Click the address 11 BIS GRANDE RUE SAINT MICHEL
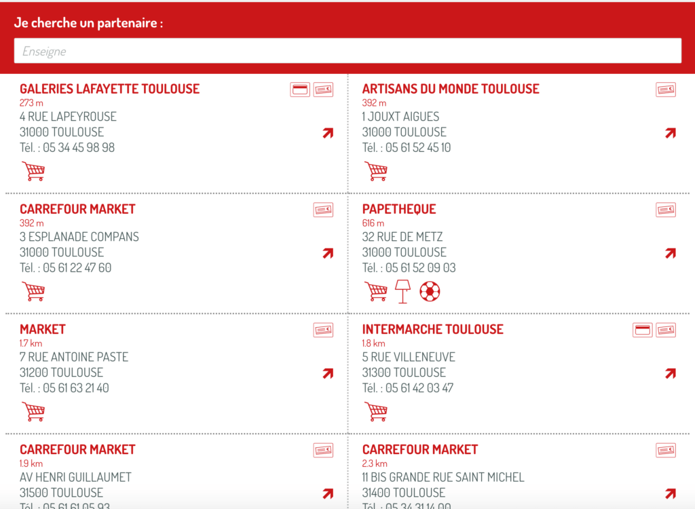The width and height of the screenshot is (695, 509). 443,477
